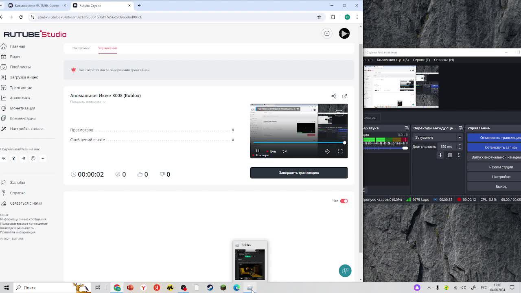Open the Конфиденциальность link

17,228
